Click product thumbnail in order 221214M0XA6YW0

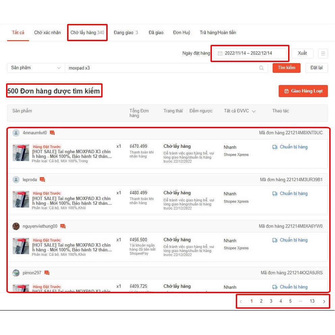21,246
